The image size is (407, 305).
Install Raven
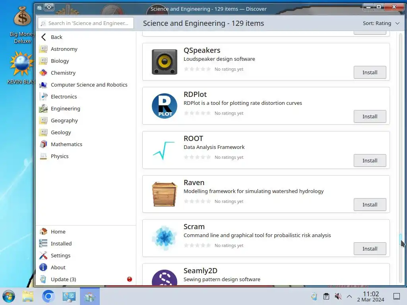(x=370, y=205)
